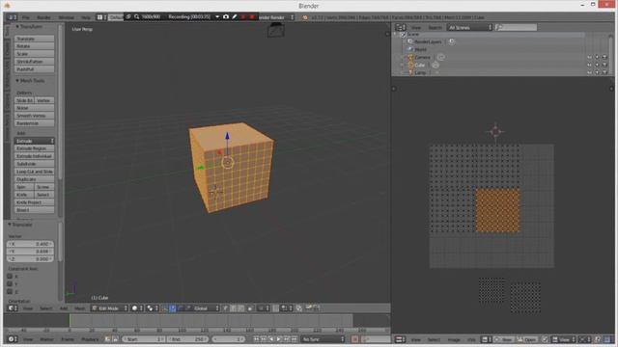
Task: Toggle the X constraint axis checkbox
Action: coord(10,277)
